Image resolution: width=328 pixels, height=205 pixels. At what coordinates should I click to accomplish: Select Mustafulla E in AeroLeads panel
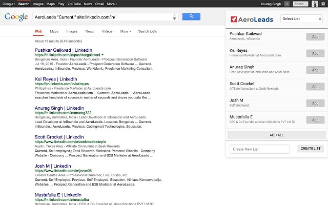pyautogui.click(x=241, y=117)
